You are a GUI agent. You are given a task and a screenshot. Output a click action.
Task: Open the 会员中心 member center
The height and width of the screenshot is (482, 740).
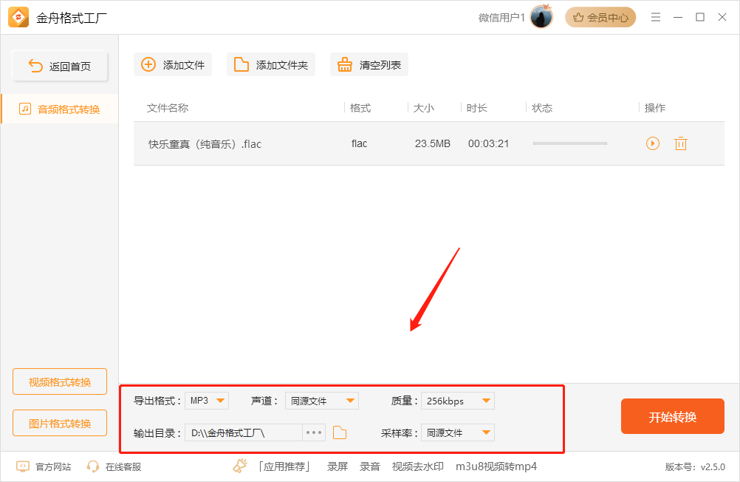(x=600, y=18)
